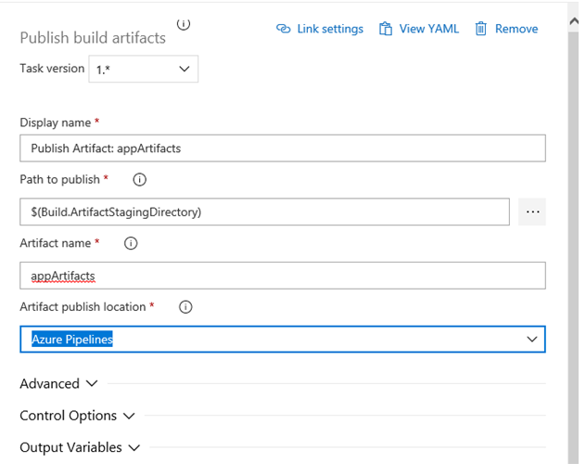Click the scrollbar up arrow

[574, 21]
